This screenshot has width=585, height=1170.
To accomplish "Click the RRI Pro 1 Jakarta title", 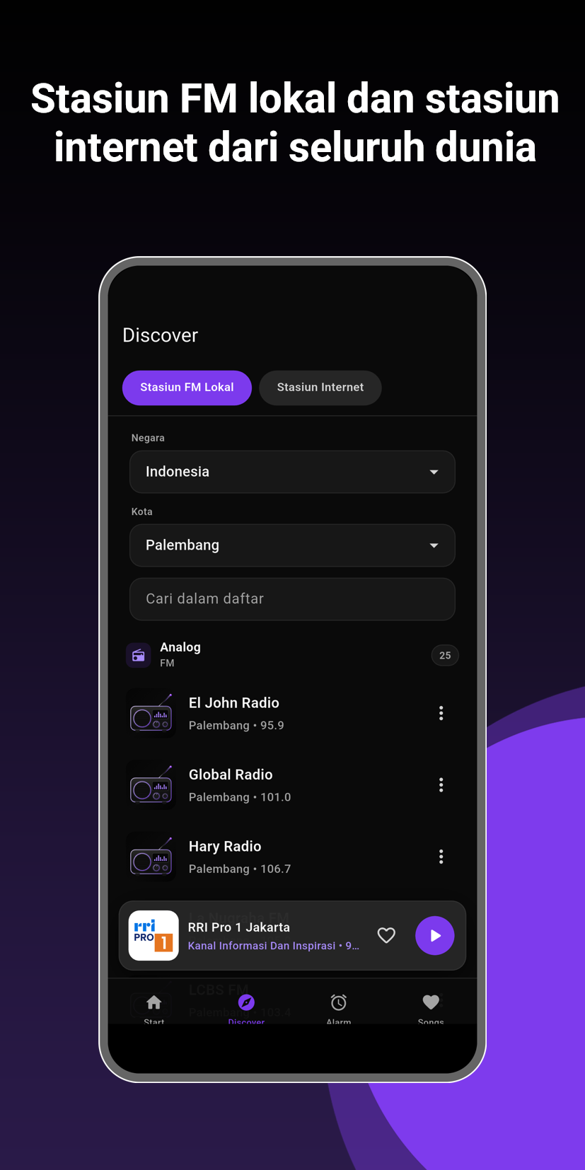I will [x=239, y=927].
